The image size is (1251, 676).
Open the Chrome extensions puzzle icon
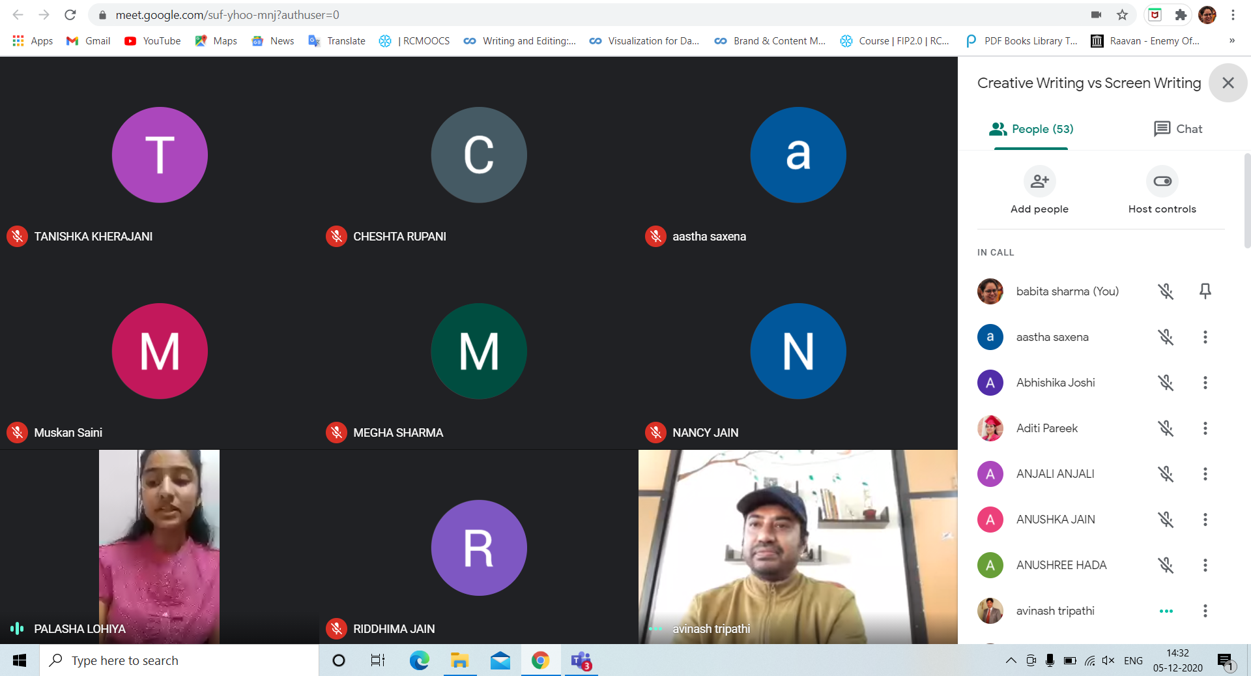click(x=1181, y=15)
